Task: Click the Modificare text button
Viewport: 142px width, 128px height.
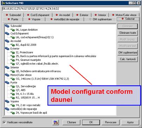Action: pyautogui.click(x=128, y=46)
